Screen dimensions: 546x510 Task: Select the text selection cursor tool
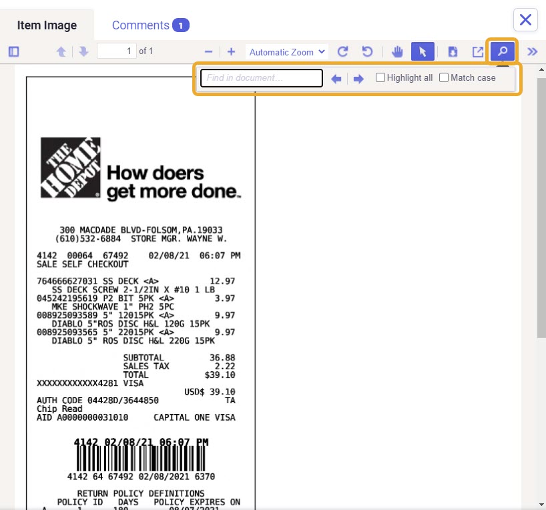[x=423, y=51]
